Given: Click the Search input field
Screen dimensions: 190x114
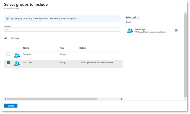Looking at the screenshot, I should [63, 30].
